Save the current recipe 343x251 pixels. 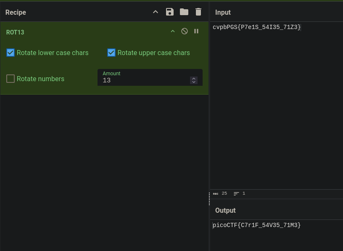coord(170,12)
